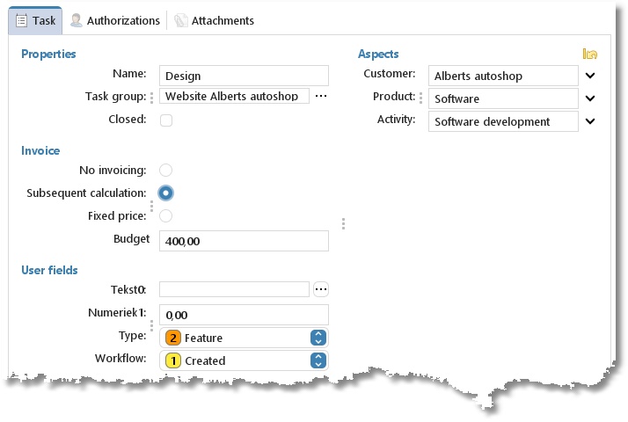Switch to the Authorizations tab

[115, 20]
